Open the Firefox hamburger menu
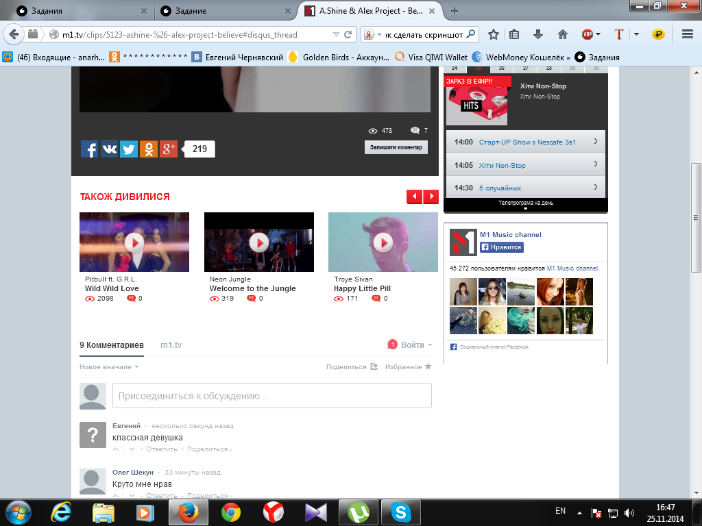702x526 pixels. pos(688,34)
